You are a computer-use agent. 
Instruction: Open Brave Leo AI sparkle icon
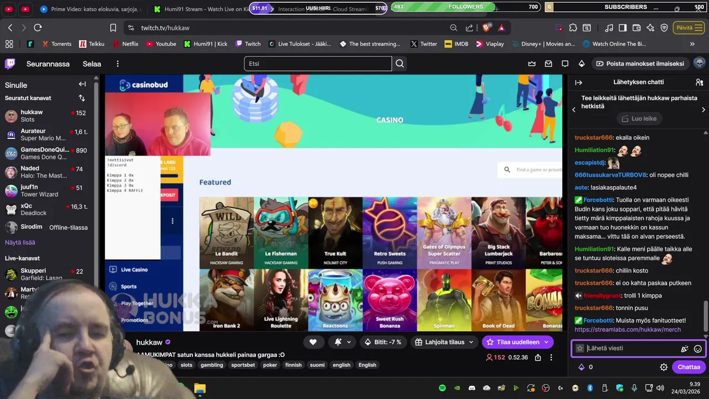pos(650,28)
